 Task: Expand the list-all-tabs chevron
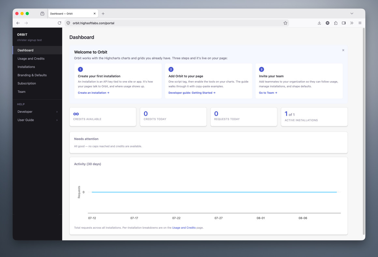[x=352, y=13]
